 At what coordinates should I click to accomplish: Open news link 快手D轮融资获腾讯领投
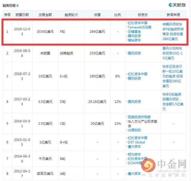click(173, 101)
